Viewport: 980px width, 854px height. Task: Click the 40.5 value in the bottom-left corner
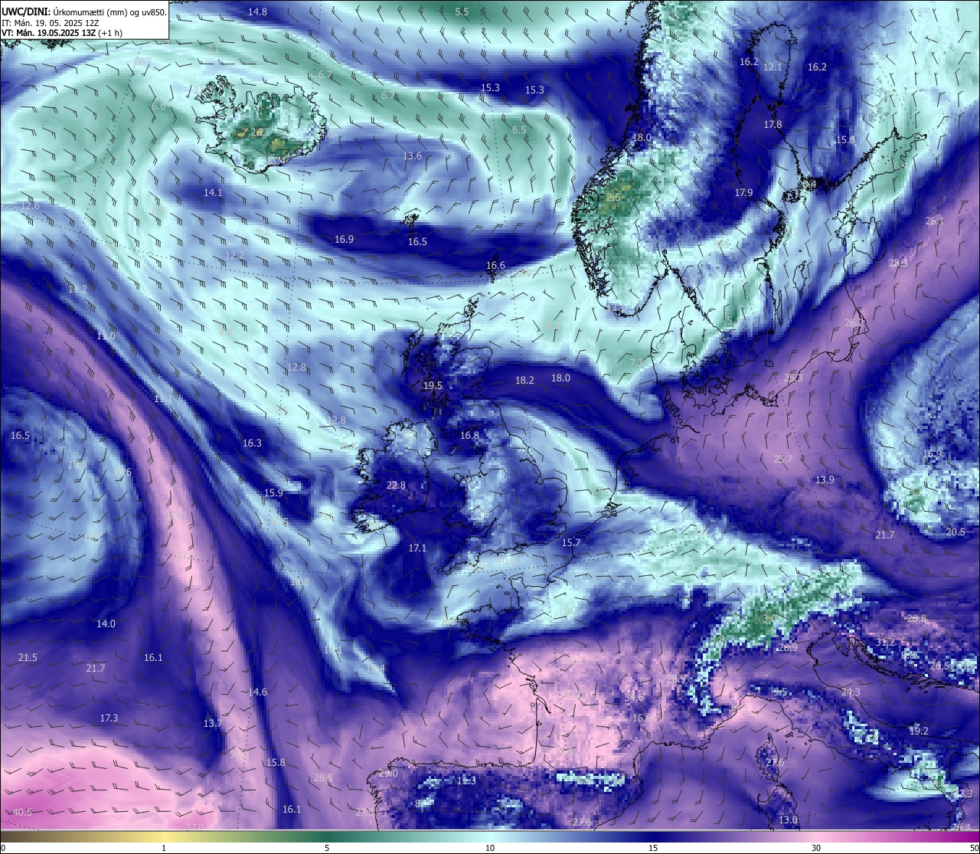(x=22, y=813)
